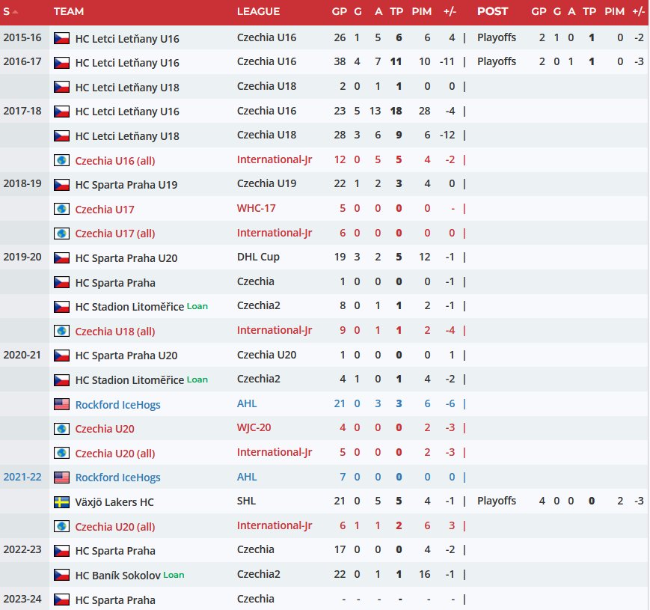Click the Czech flag beside HC Sparta Praha U19
The image size is (650, 610).
(62, 185)
